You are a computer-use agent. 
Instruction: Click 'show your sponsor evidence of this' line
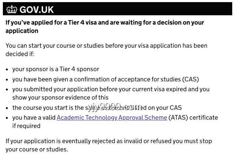click(60, 98)
